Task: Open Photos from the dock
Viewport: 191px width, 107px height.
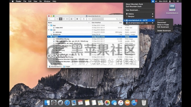Action: click(107, 103)
